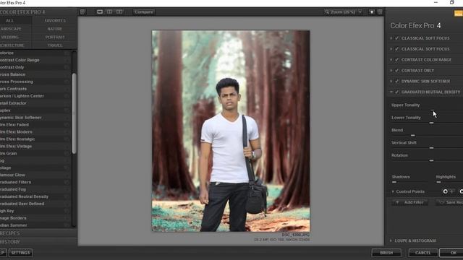
Task: Uncheck Dynamic Skin Softener filter in stack
Action: tap(397, 82)
